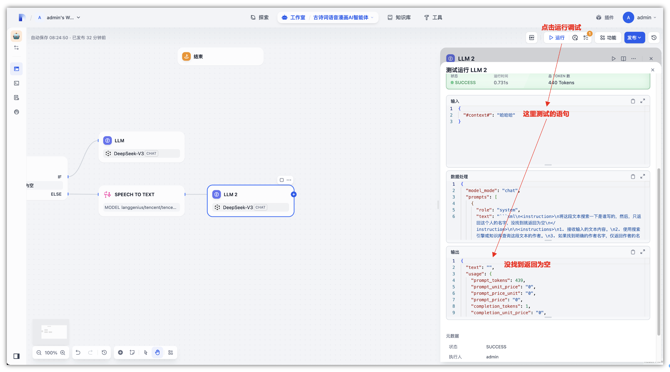Add a note with sticky-note tool
The height and width of the screenshot is (372, 670).
coord(132,352)
